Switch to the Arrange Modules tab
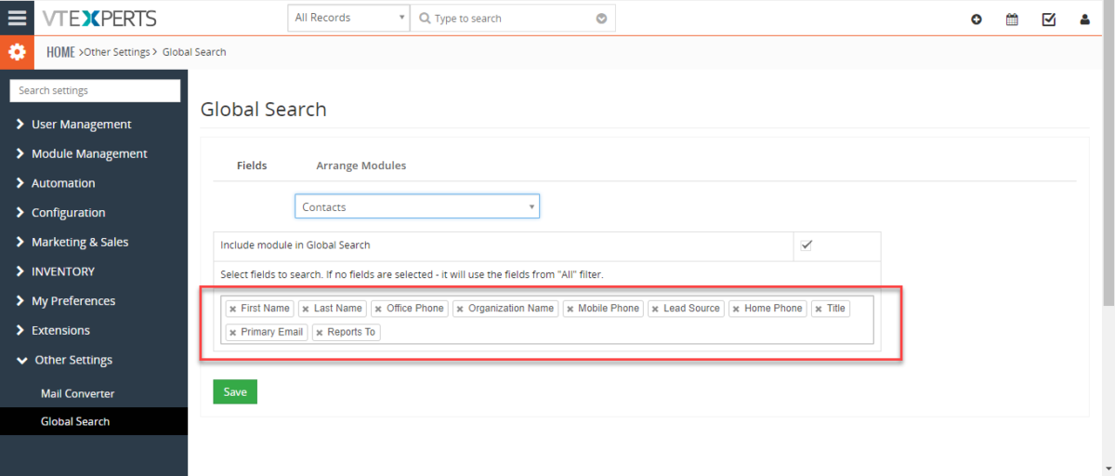The image size is (1115, 476). pyautogui.click(x=361, y=165)
